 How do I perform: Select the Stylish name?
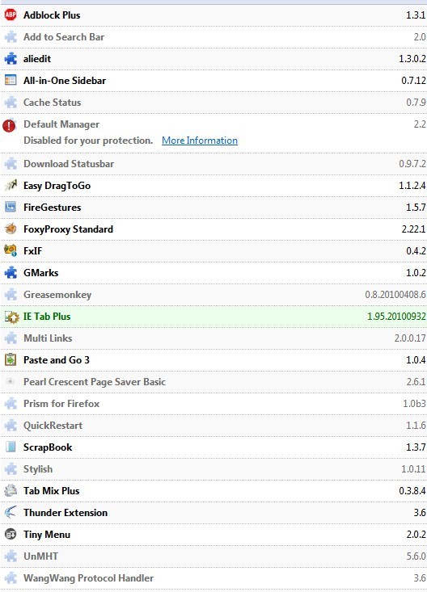coord(38,469)
